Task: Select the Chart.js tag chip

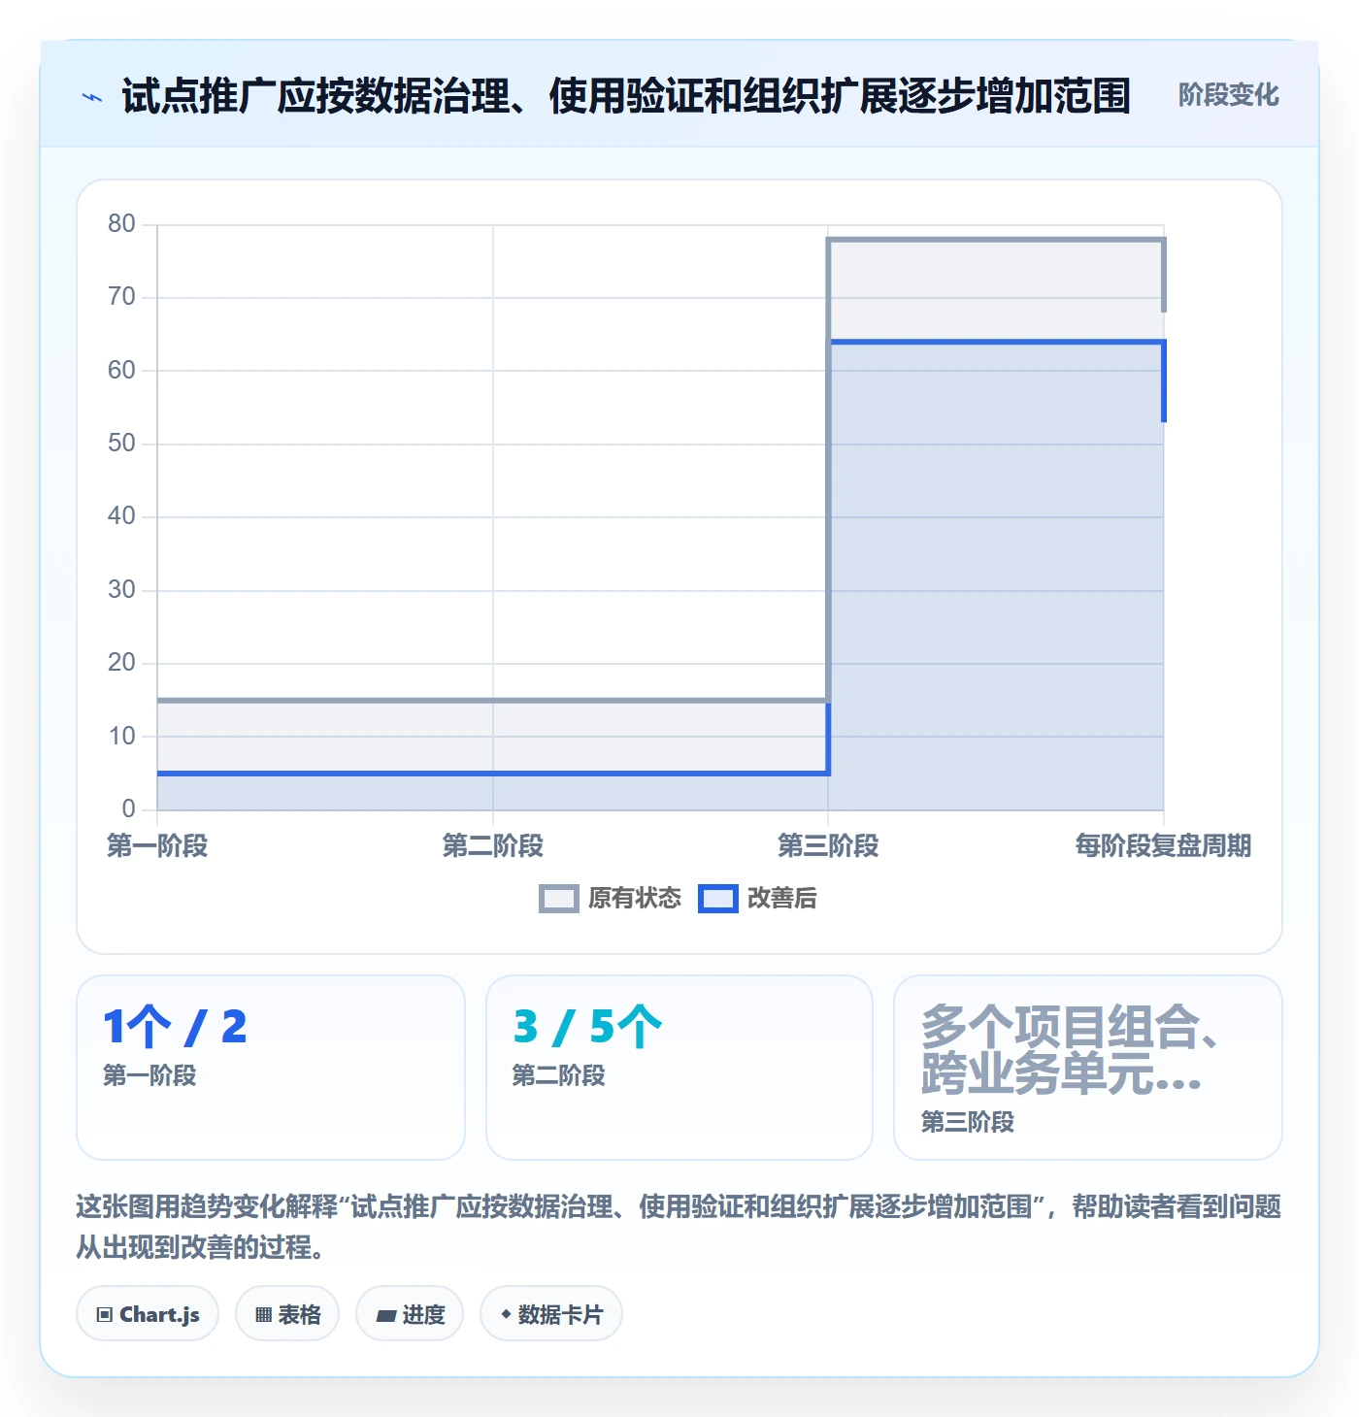Action: point(148,1314)
